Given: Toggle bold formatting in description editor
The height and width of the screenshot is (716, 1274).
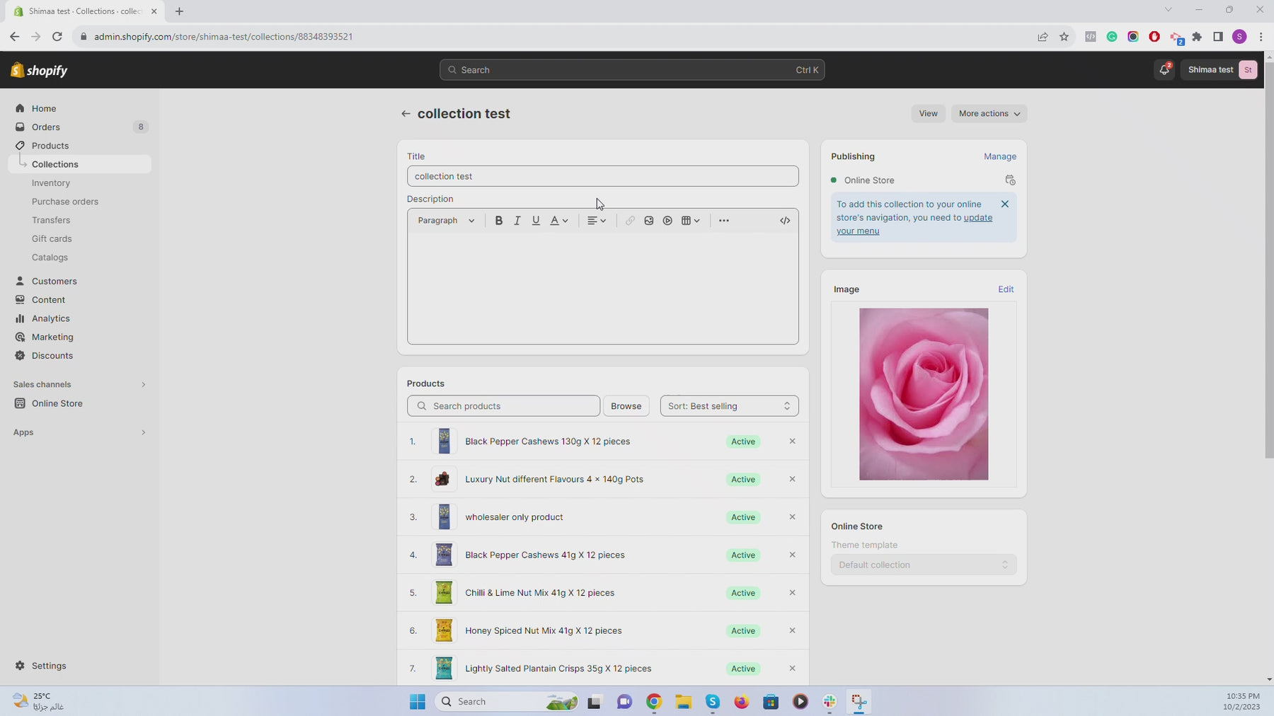Looking at the screenshot, I should (498, 221).
